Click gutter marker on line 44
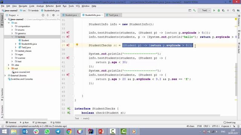This screenshot has height=135, width=241. (68, 75)
